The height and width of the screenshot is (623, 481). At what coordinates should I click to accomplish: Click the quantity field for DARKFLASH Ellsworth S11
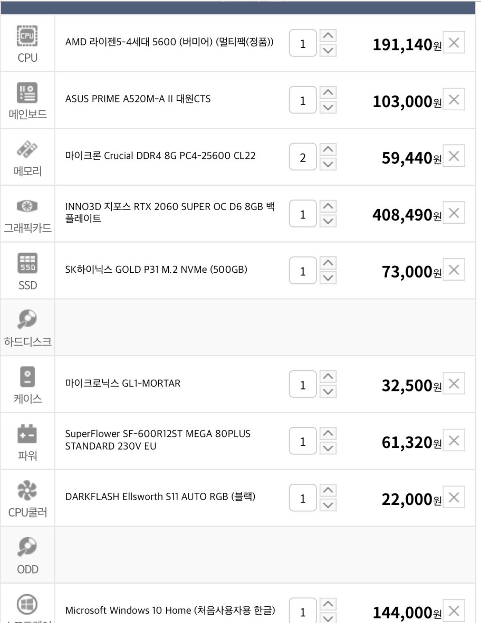tap(303, 498)
